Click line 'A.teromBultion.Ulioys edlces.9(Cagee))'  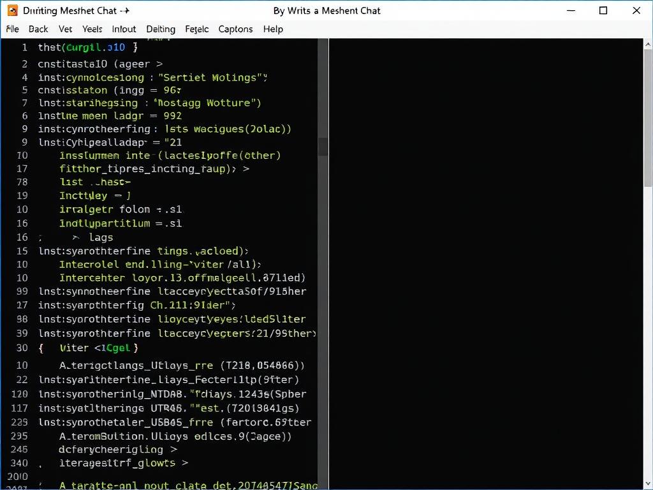(x=175, y=436)
